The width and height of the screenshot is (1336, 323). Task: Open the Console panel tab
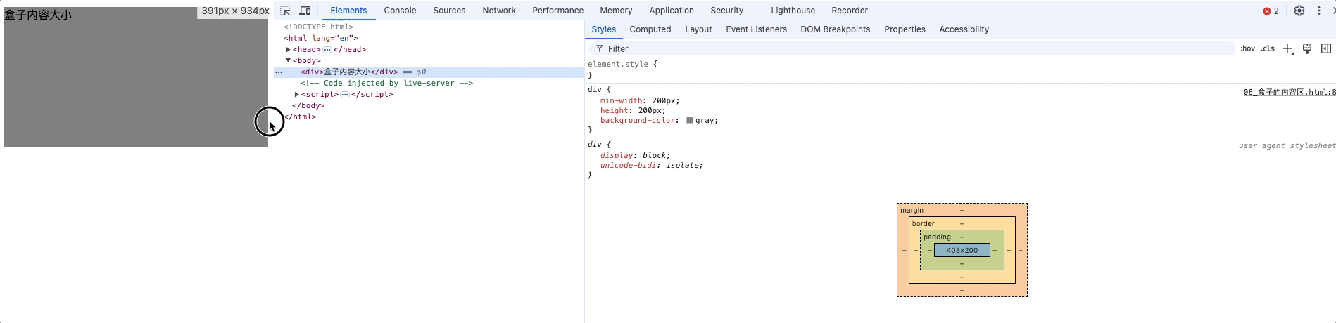pyautogui.click(x=400, y=11)
